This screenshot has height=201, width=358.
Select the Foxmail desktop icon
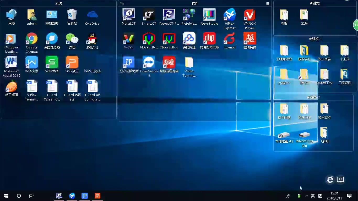coord(230,41)
